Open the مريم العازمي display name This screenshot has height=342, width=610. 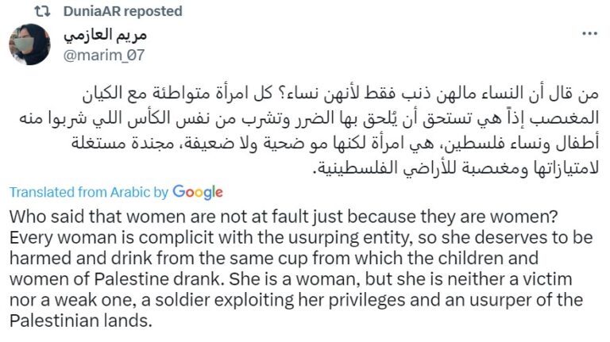click(104, 36)
